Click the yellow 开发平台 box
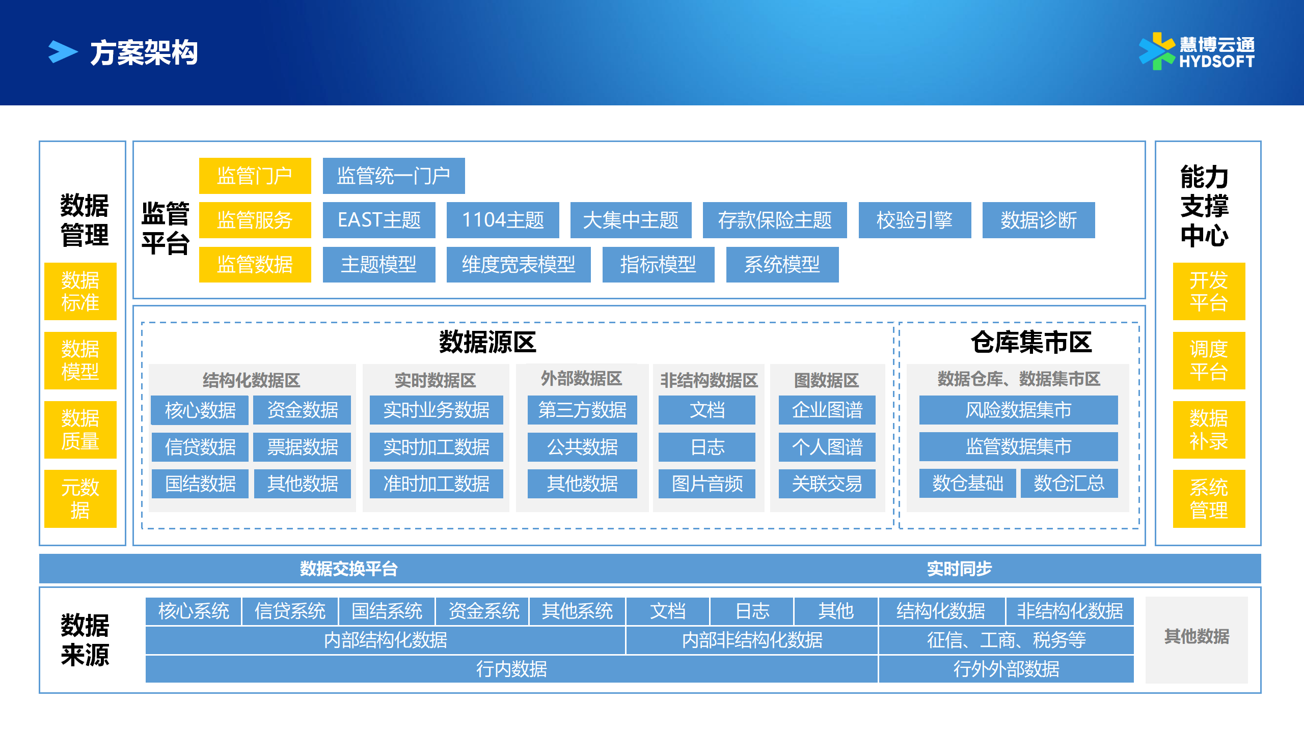The width and height of the screenshot is (1304, 733). tap(1208, 291)
